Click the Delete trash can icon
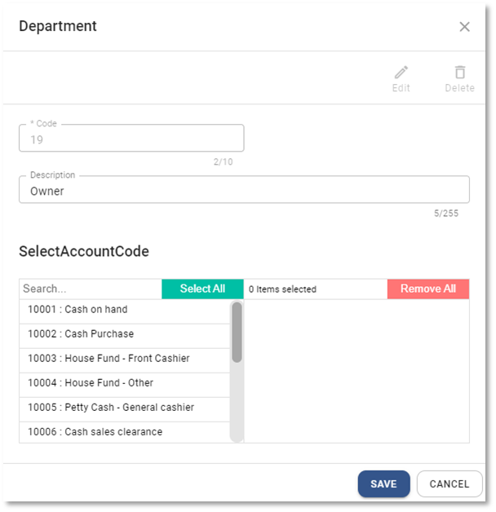This screenshot has height=512, width=496. [459, 73]
